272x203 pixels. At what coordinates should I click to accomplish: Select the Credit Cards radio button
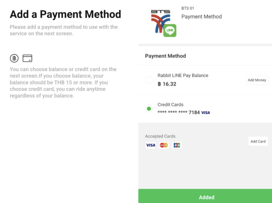[x=149, y=109]
